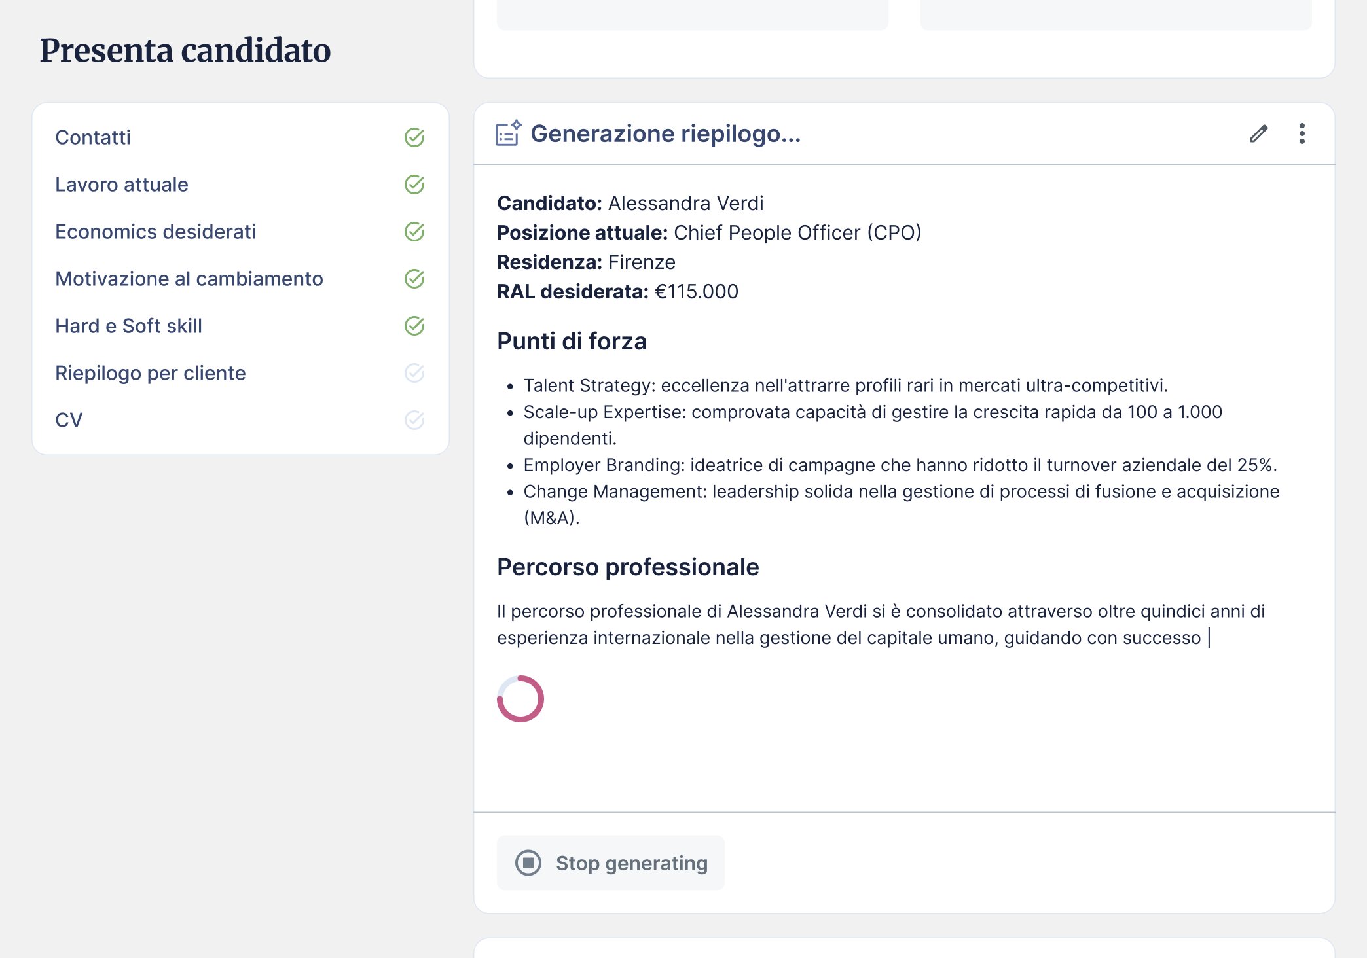Image resolution: width=1367 pixels, height=958 pixels.
Task: Click the generated Percorso professionale paragraph text
Action: (881, 624)
